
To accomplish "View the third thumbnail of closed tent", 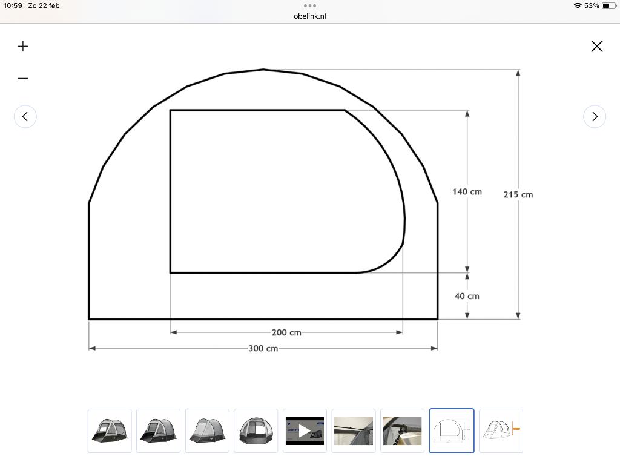I will pos(207,430).
